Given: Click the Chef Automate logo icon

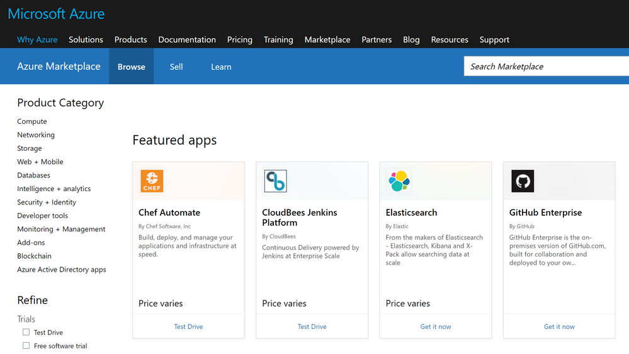Looking at the screenshot, I should click(152, 181).
